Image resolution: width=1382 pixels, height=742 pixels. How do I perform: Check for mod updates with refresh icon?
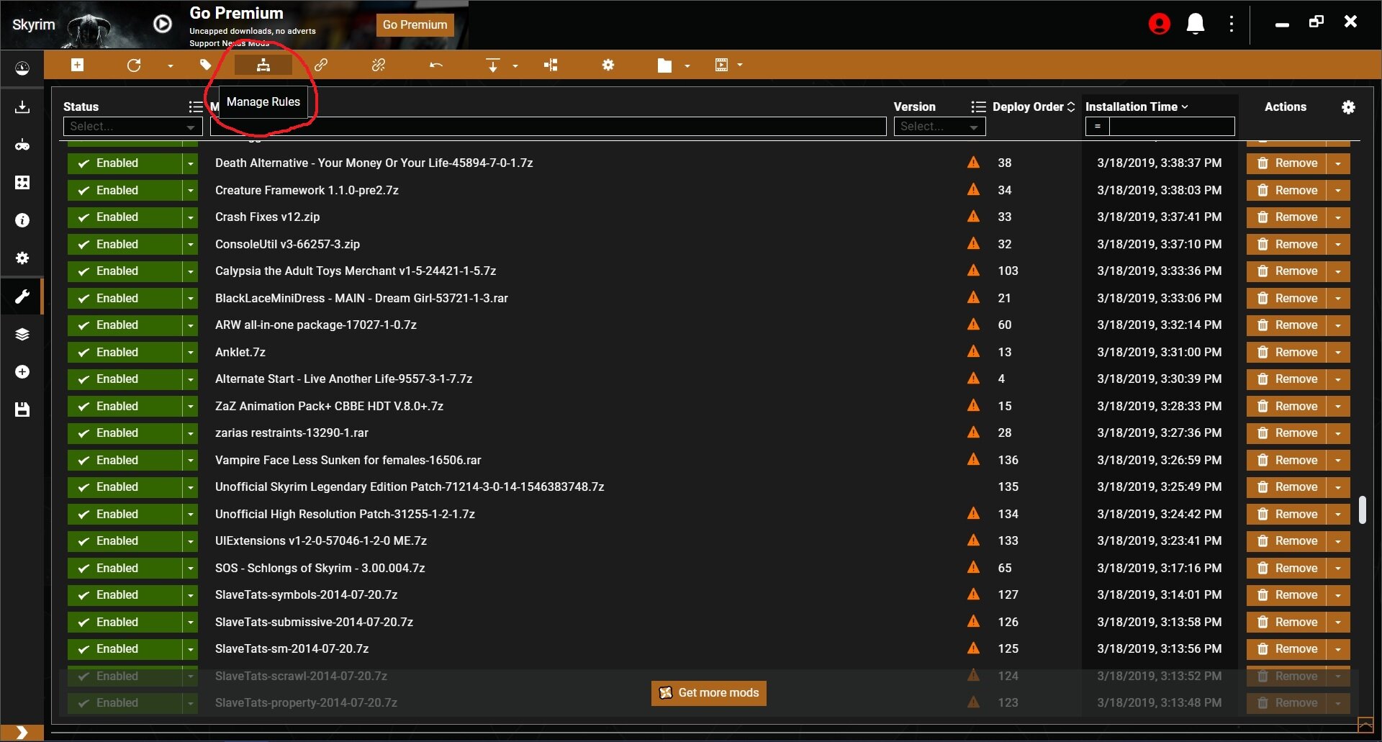pos(134,65)
